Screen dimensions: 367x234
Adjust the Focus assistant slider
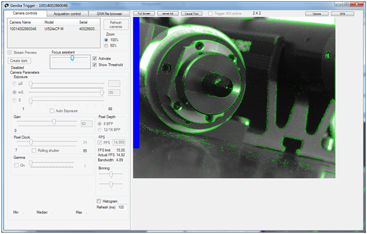pos(72,58)
